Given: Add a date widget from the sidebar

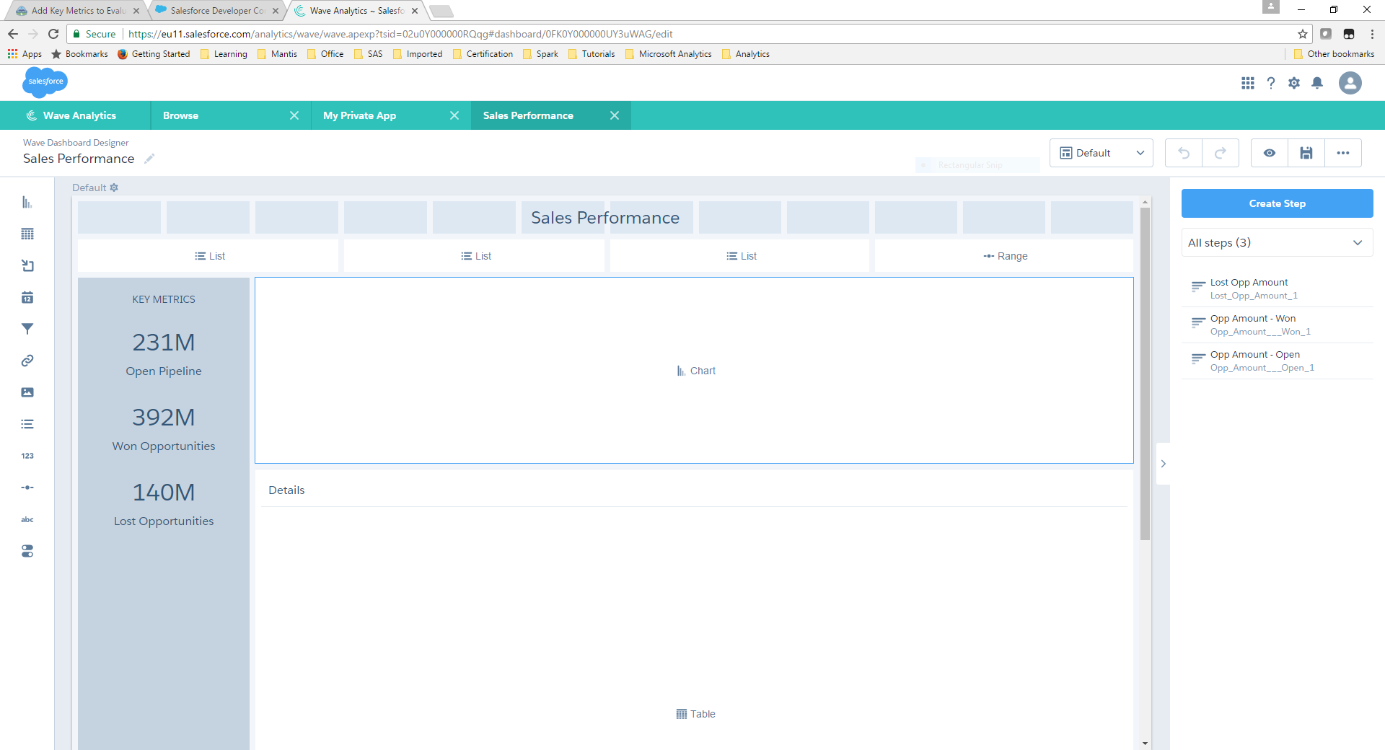Looking at the screenshot, I should point(27,297).
